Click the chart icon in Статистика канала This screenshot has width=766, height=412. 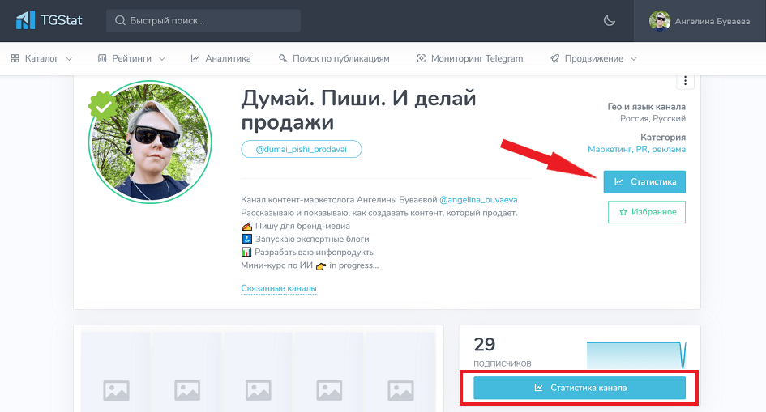pyautogui.click(x=538, y=388)
